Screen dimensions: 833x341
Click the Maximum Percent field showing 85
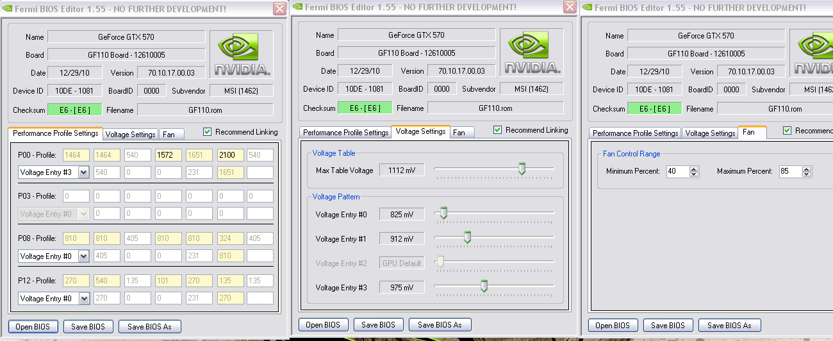coord(791,172)
